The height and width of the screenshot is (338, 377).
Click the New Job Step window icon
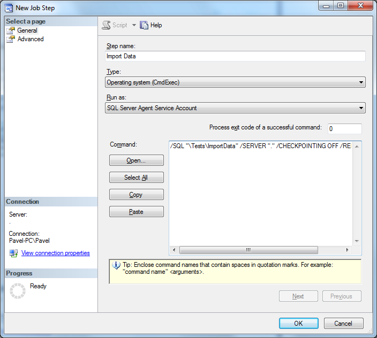(9, 8)
